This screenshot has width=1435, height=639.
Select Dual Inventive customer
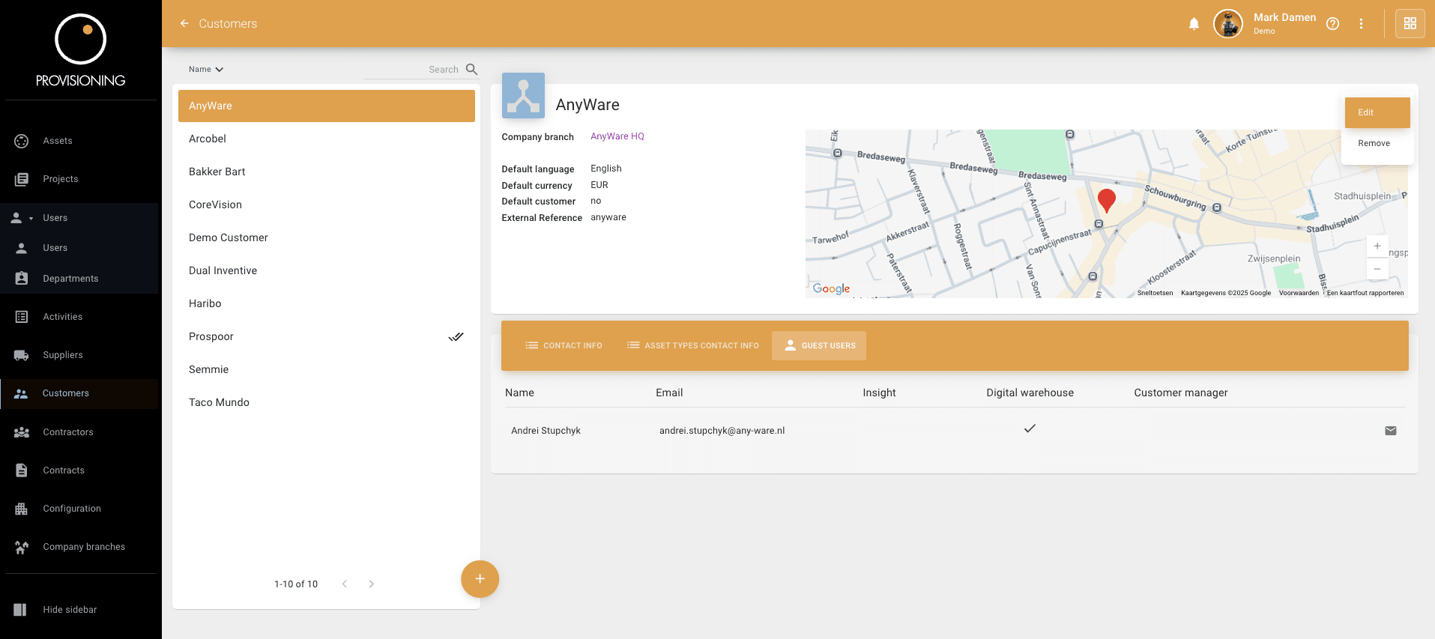(327, 270)
